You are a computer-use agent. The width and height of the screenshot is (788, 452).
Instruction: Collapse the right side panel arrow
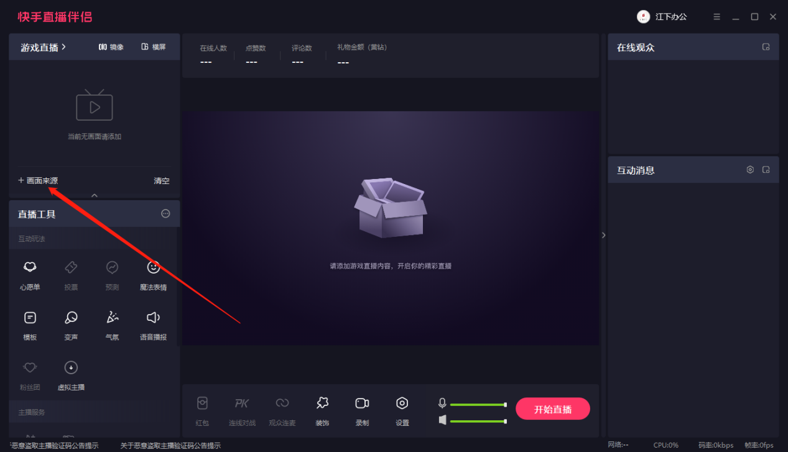pyautogui.click(x=603, y=235)
